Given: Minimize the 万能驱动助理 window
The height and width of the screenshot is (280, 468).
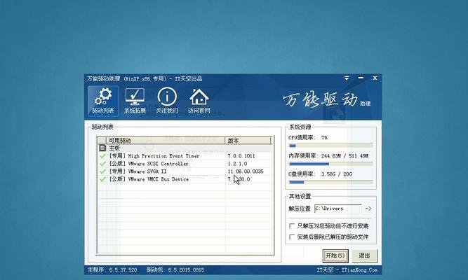Looking at the screenshot, I should point(361,78).
